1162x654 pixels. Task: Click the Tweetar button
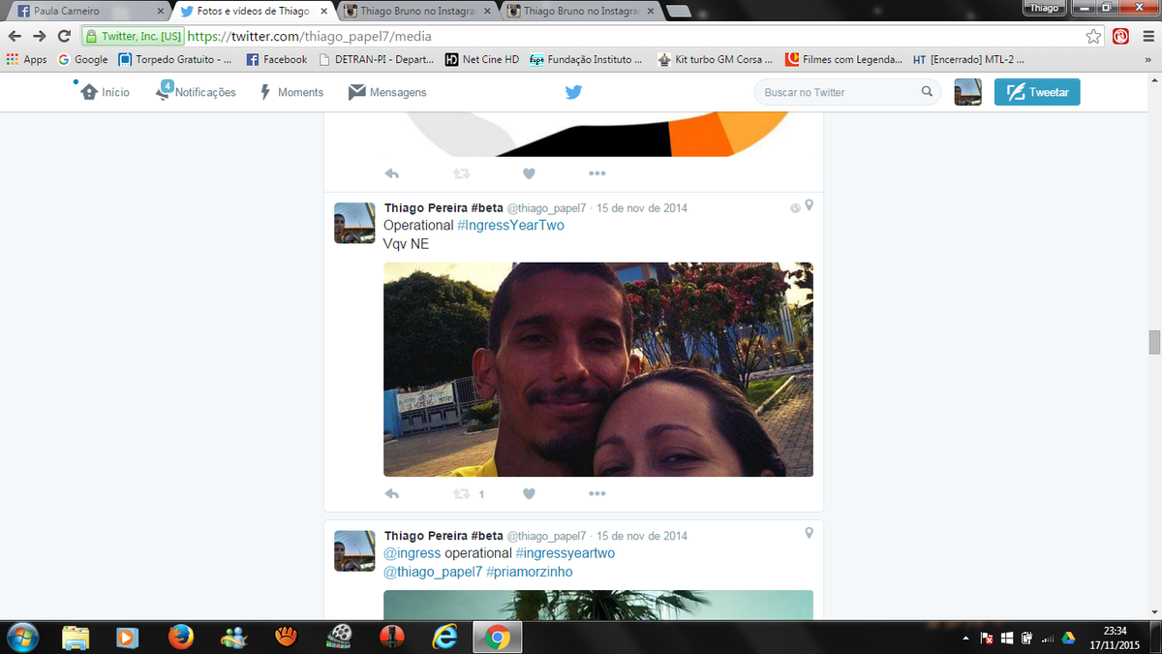click(x=1037, y=92)
